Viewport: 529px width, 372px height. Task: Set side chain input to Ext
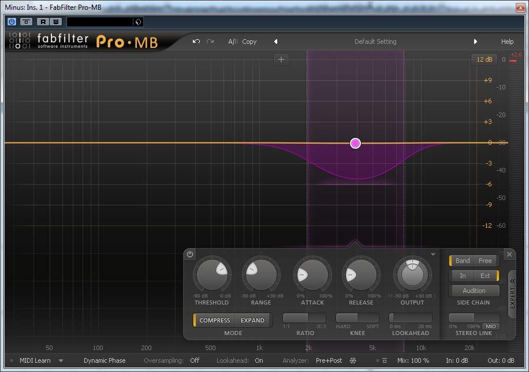click(x=485, y=276)
